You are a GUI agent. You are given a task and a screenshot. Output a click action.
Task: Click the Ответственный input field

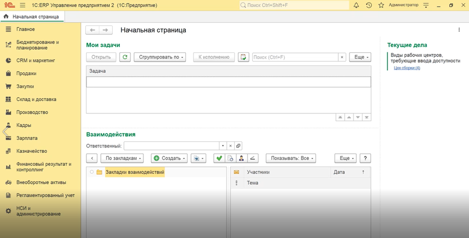coord(172,146)
